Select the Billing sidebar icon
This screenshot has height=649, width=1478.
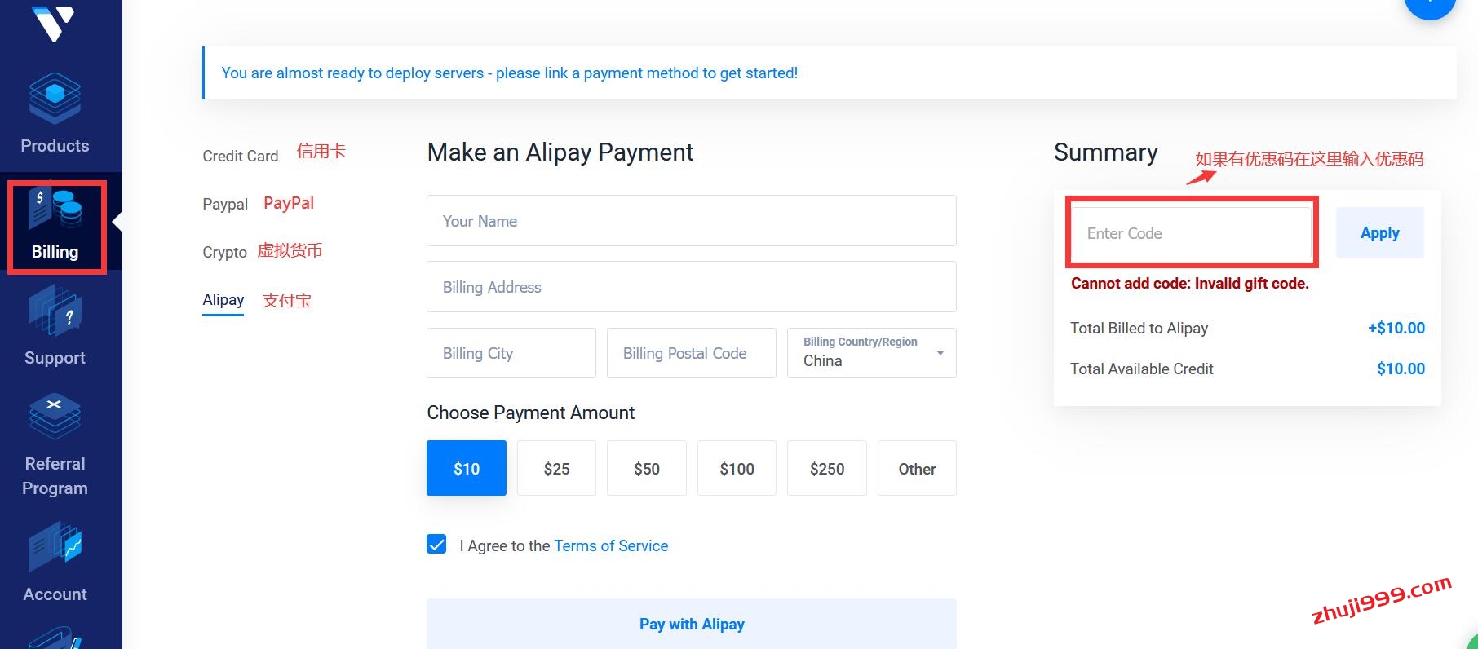(55, 224)
